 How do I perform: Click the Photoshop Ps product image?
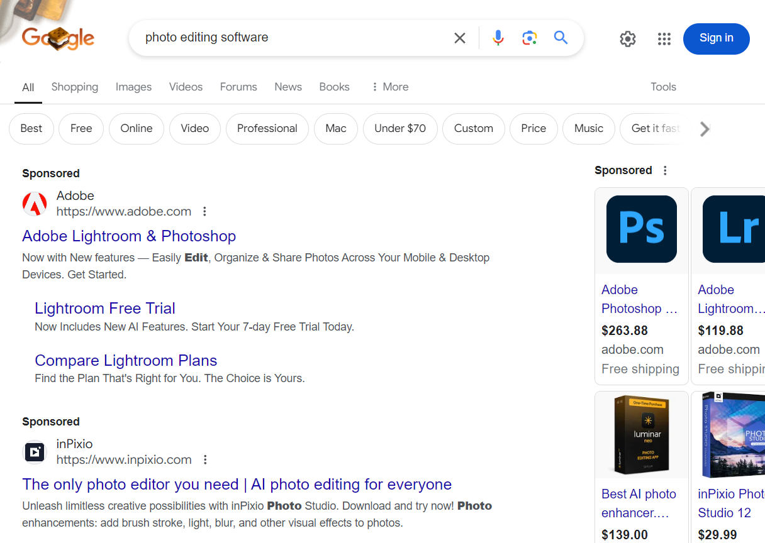(642, 229)
